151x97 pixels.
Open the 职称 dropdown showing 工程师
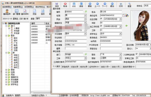click(120, 58)
